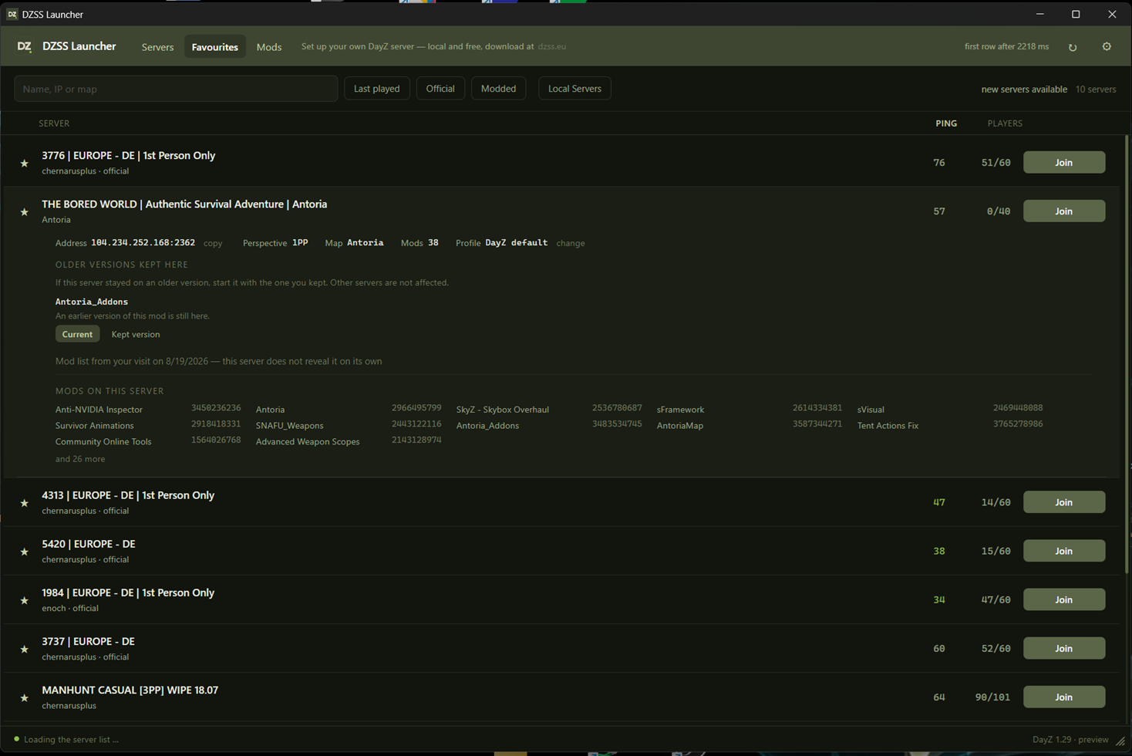Sort by SERVER column header
Screen dimensions: 1132x756
point(54,123)
